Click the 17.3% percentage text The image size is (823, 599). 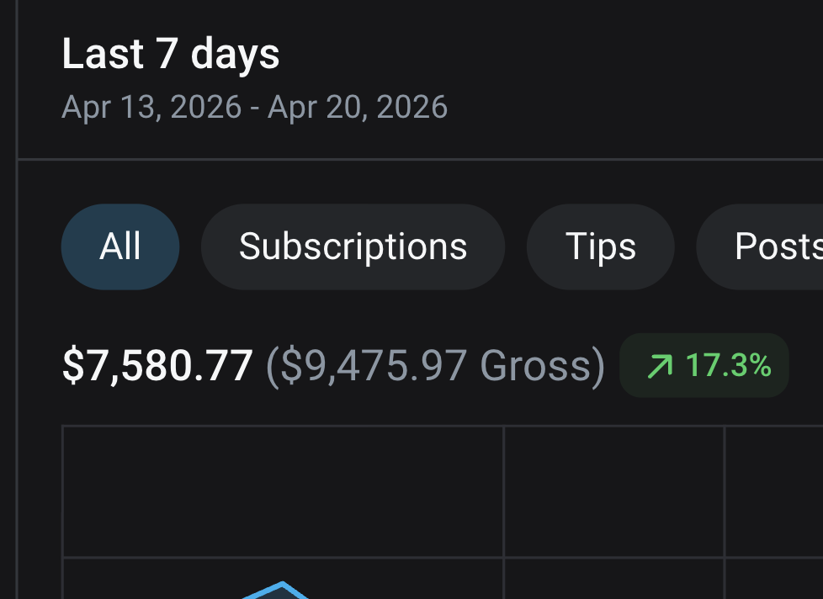(729, 365)
